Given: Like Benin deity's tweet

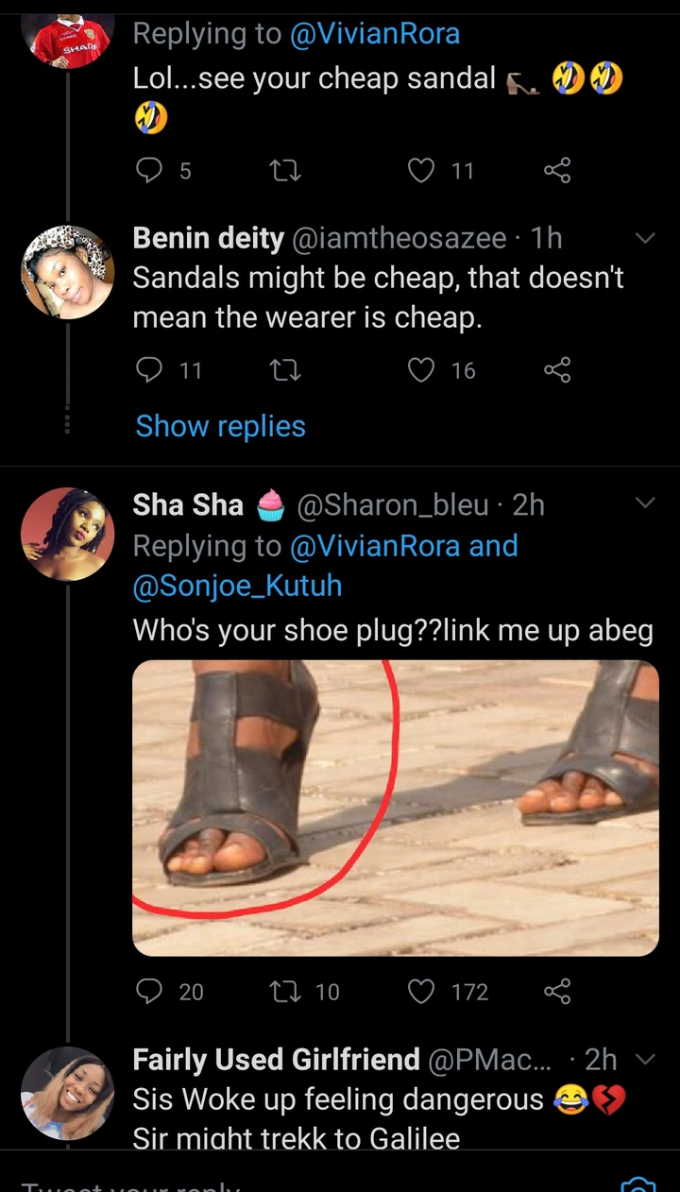Looking at the screenshot, I should pos(420,370).
